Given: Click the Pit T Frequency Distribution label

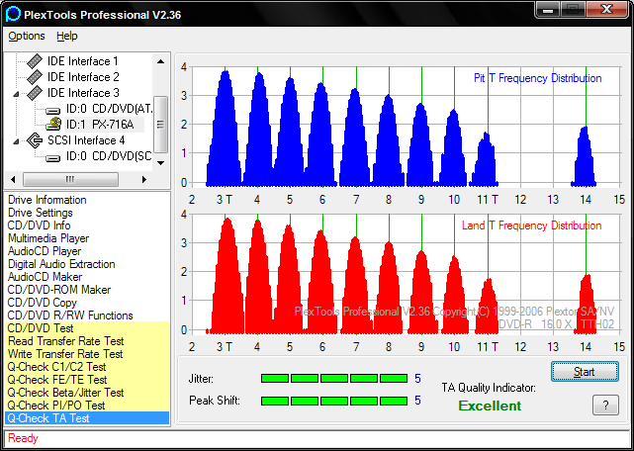Looking at the screenshot, I should pyautogui.click(x=538, y=78).
